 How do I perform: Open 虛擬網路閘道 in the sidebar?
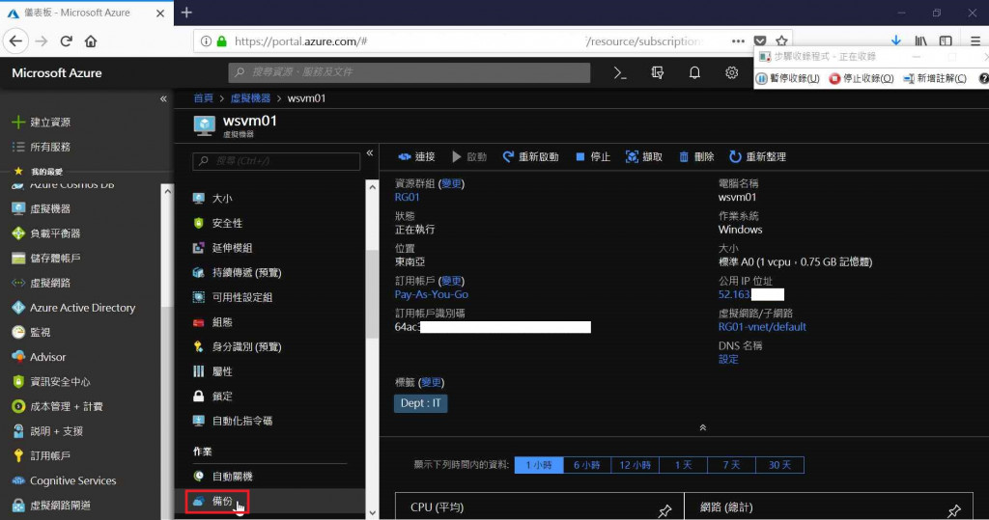[x=52, y=505]
